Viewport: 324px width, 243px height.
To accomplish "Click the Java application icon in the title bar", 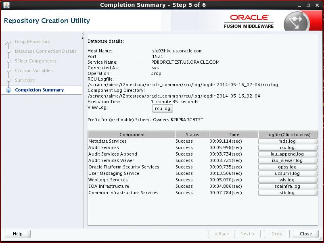I will pos(6,5).
